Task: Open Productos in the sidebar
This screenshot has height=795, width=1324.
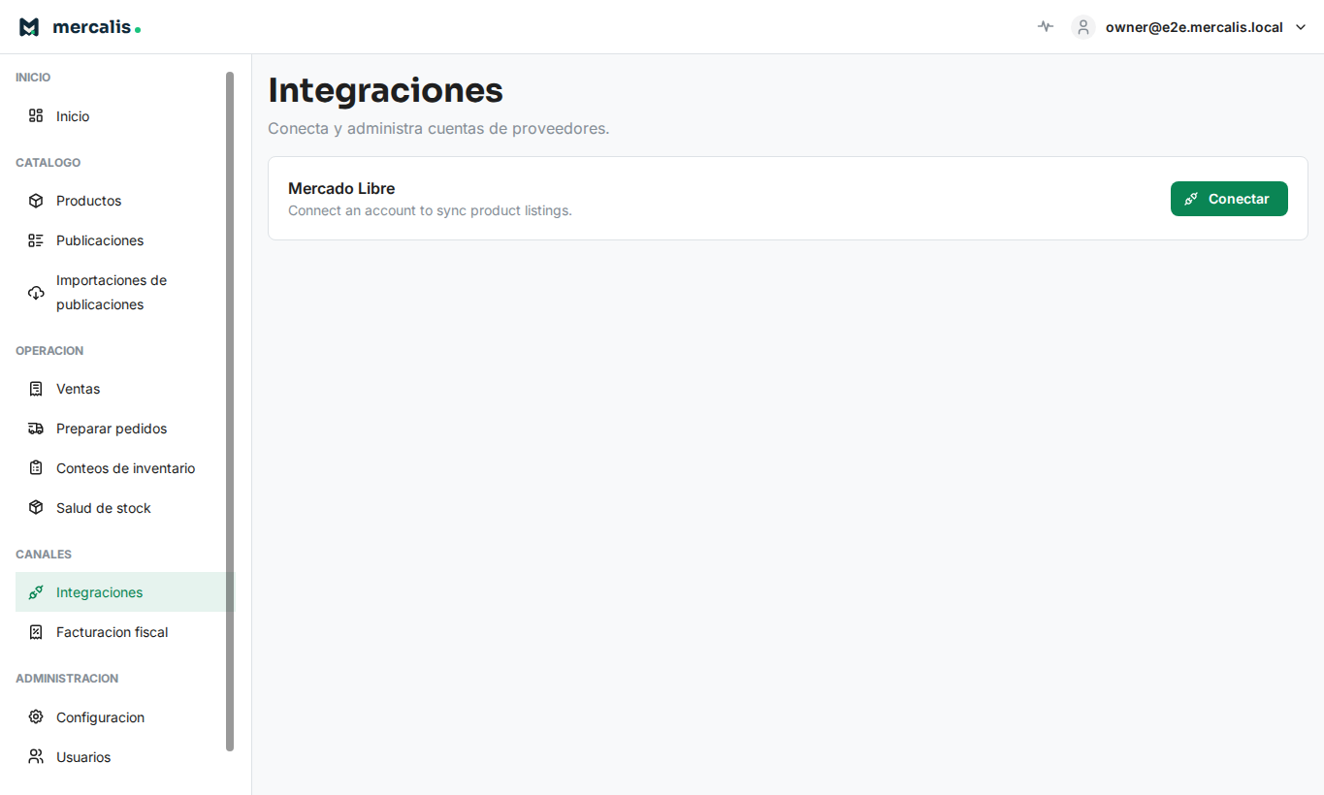Action: point(125,201)
